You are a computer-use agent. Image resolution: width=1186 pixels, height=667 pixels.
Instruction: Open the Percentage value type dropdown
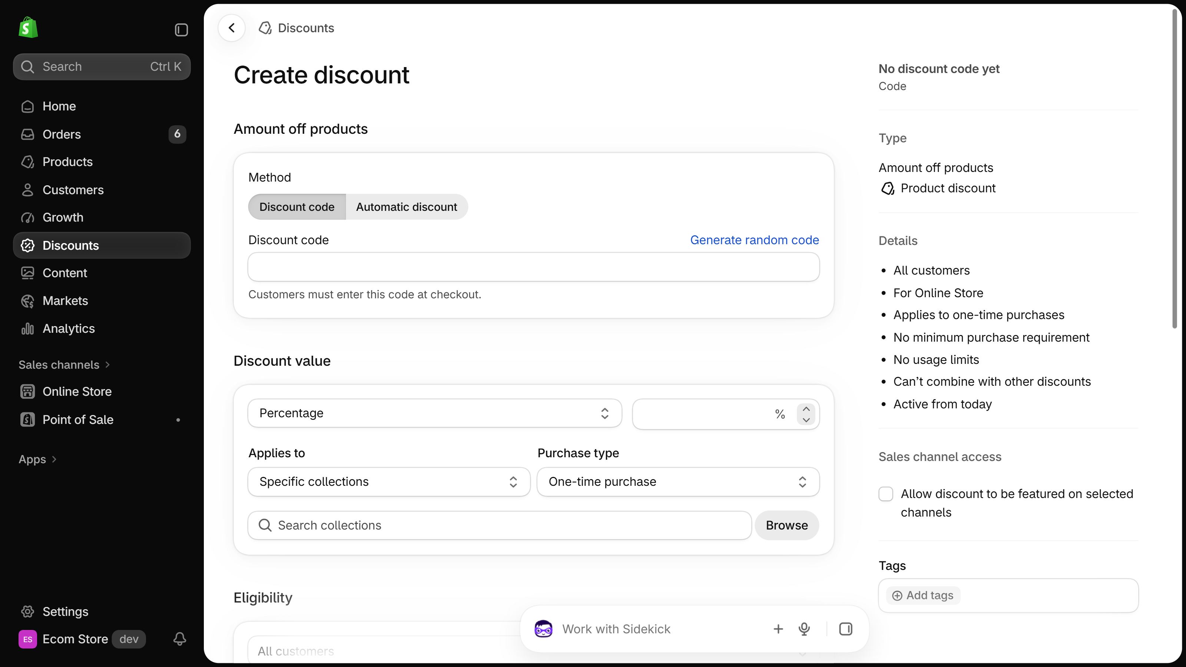pyautogui.click(x=435, y=414)
